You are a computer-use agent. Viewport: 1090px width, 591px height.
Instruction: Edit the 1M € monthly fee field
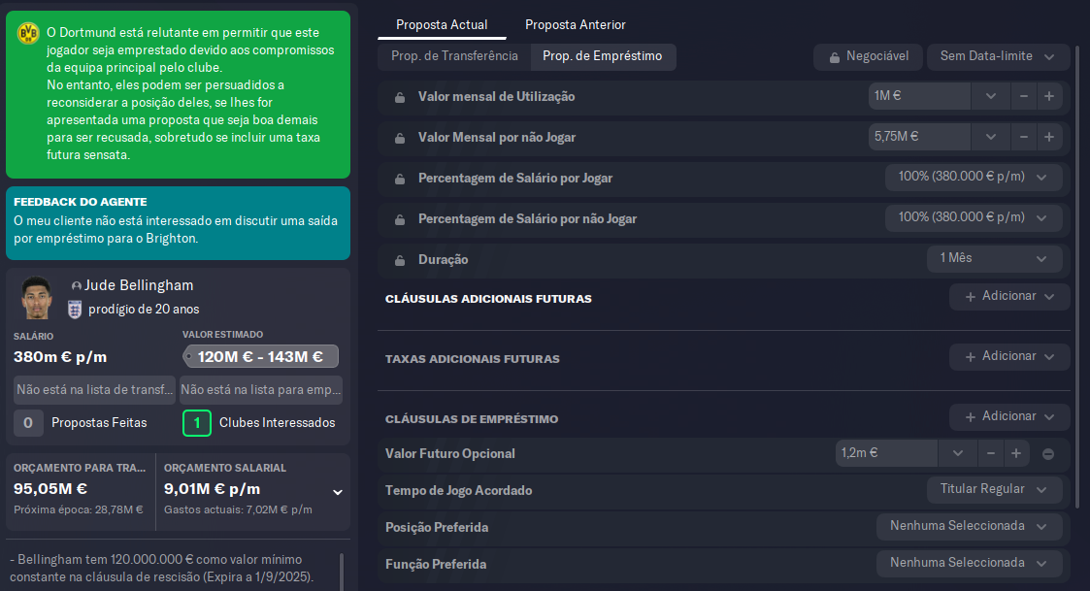point(919,97)
